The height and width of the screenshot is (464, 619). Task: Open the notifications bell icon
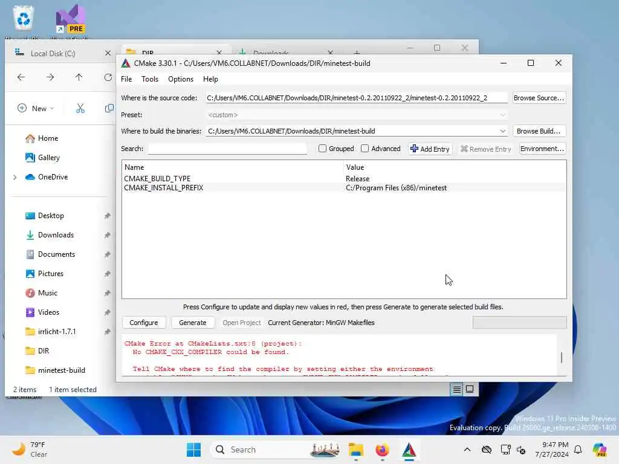pyautogui.click(x=578, y=449)
